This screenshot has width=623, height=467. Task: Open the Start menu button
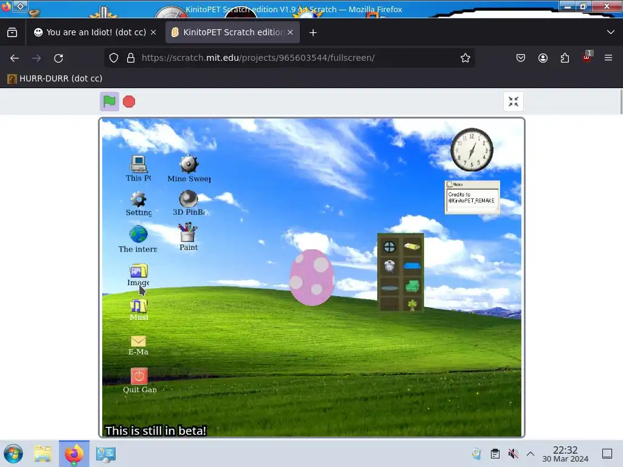[13, 454]
